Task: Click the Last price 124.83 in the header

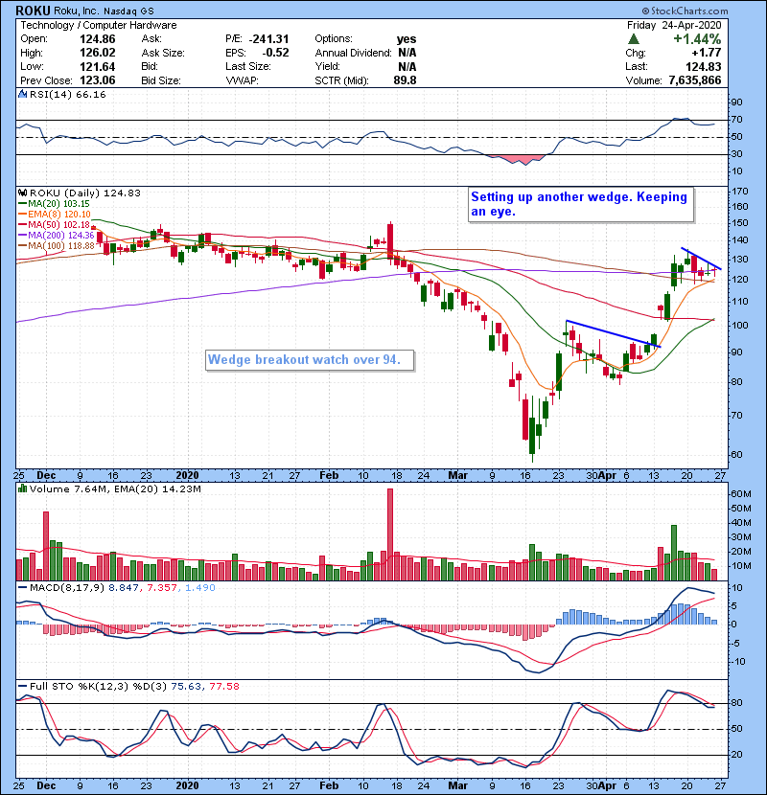Action: click(x=703, y=66)
